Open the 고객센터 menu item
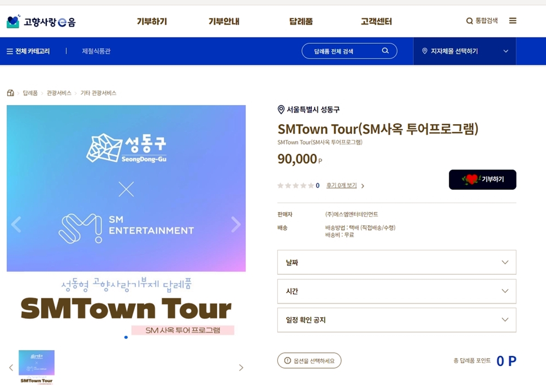546x386 pixels. click(x=376, y=22)
